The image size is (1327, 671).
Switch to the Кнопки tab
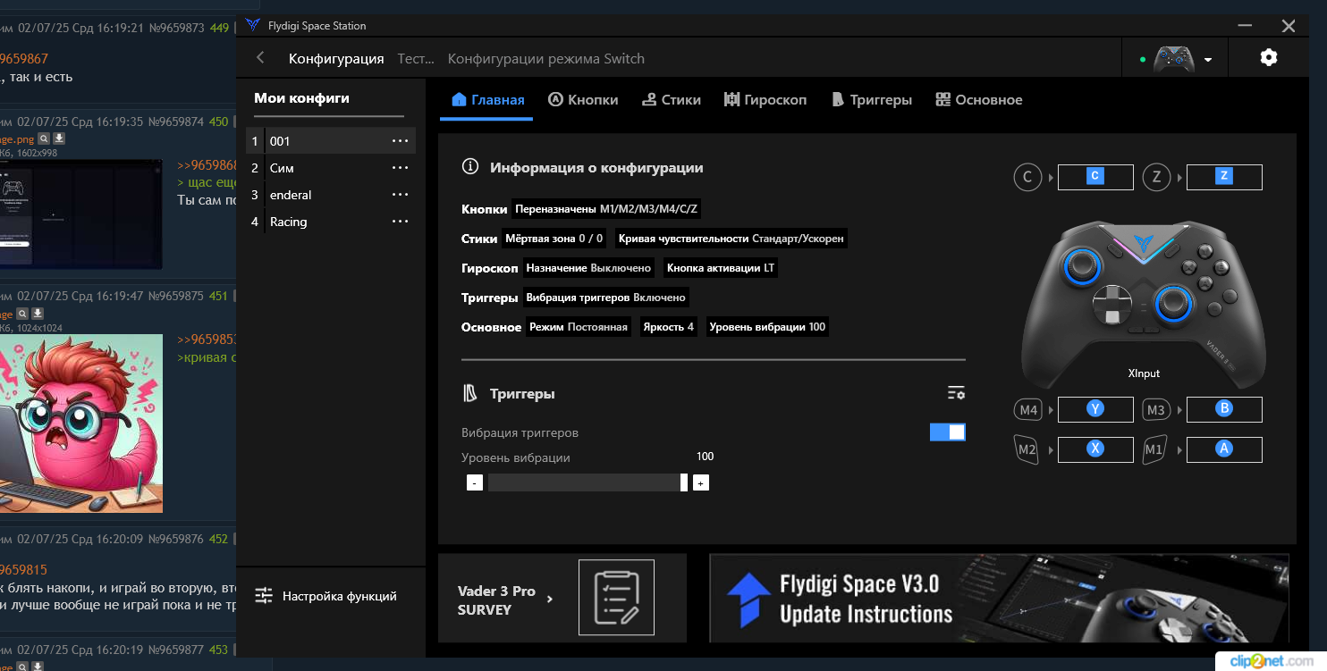(x=583, y=100)
